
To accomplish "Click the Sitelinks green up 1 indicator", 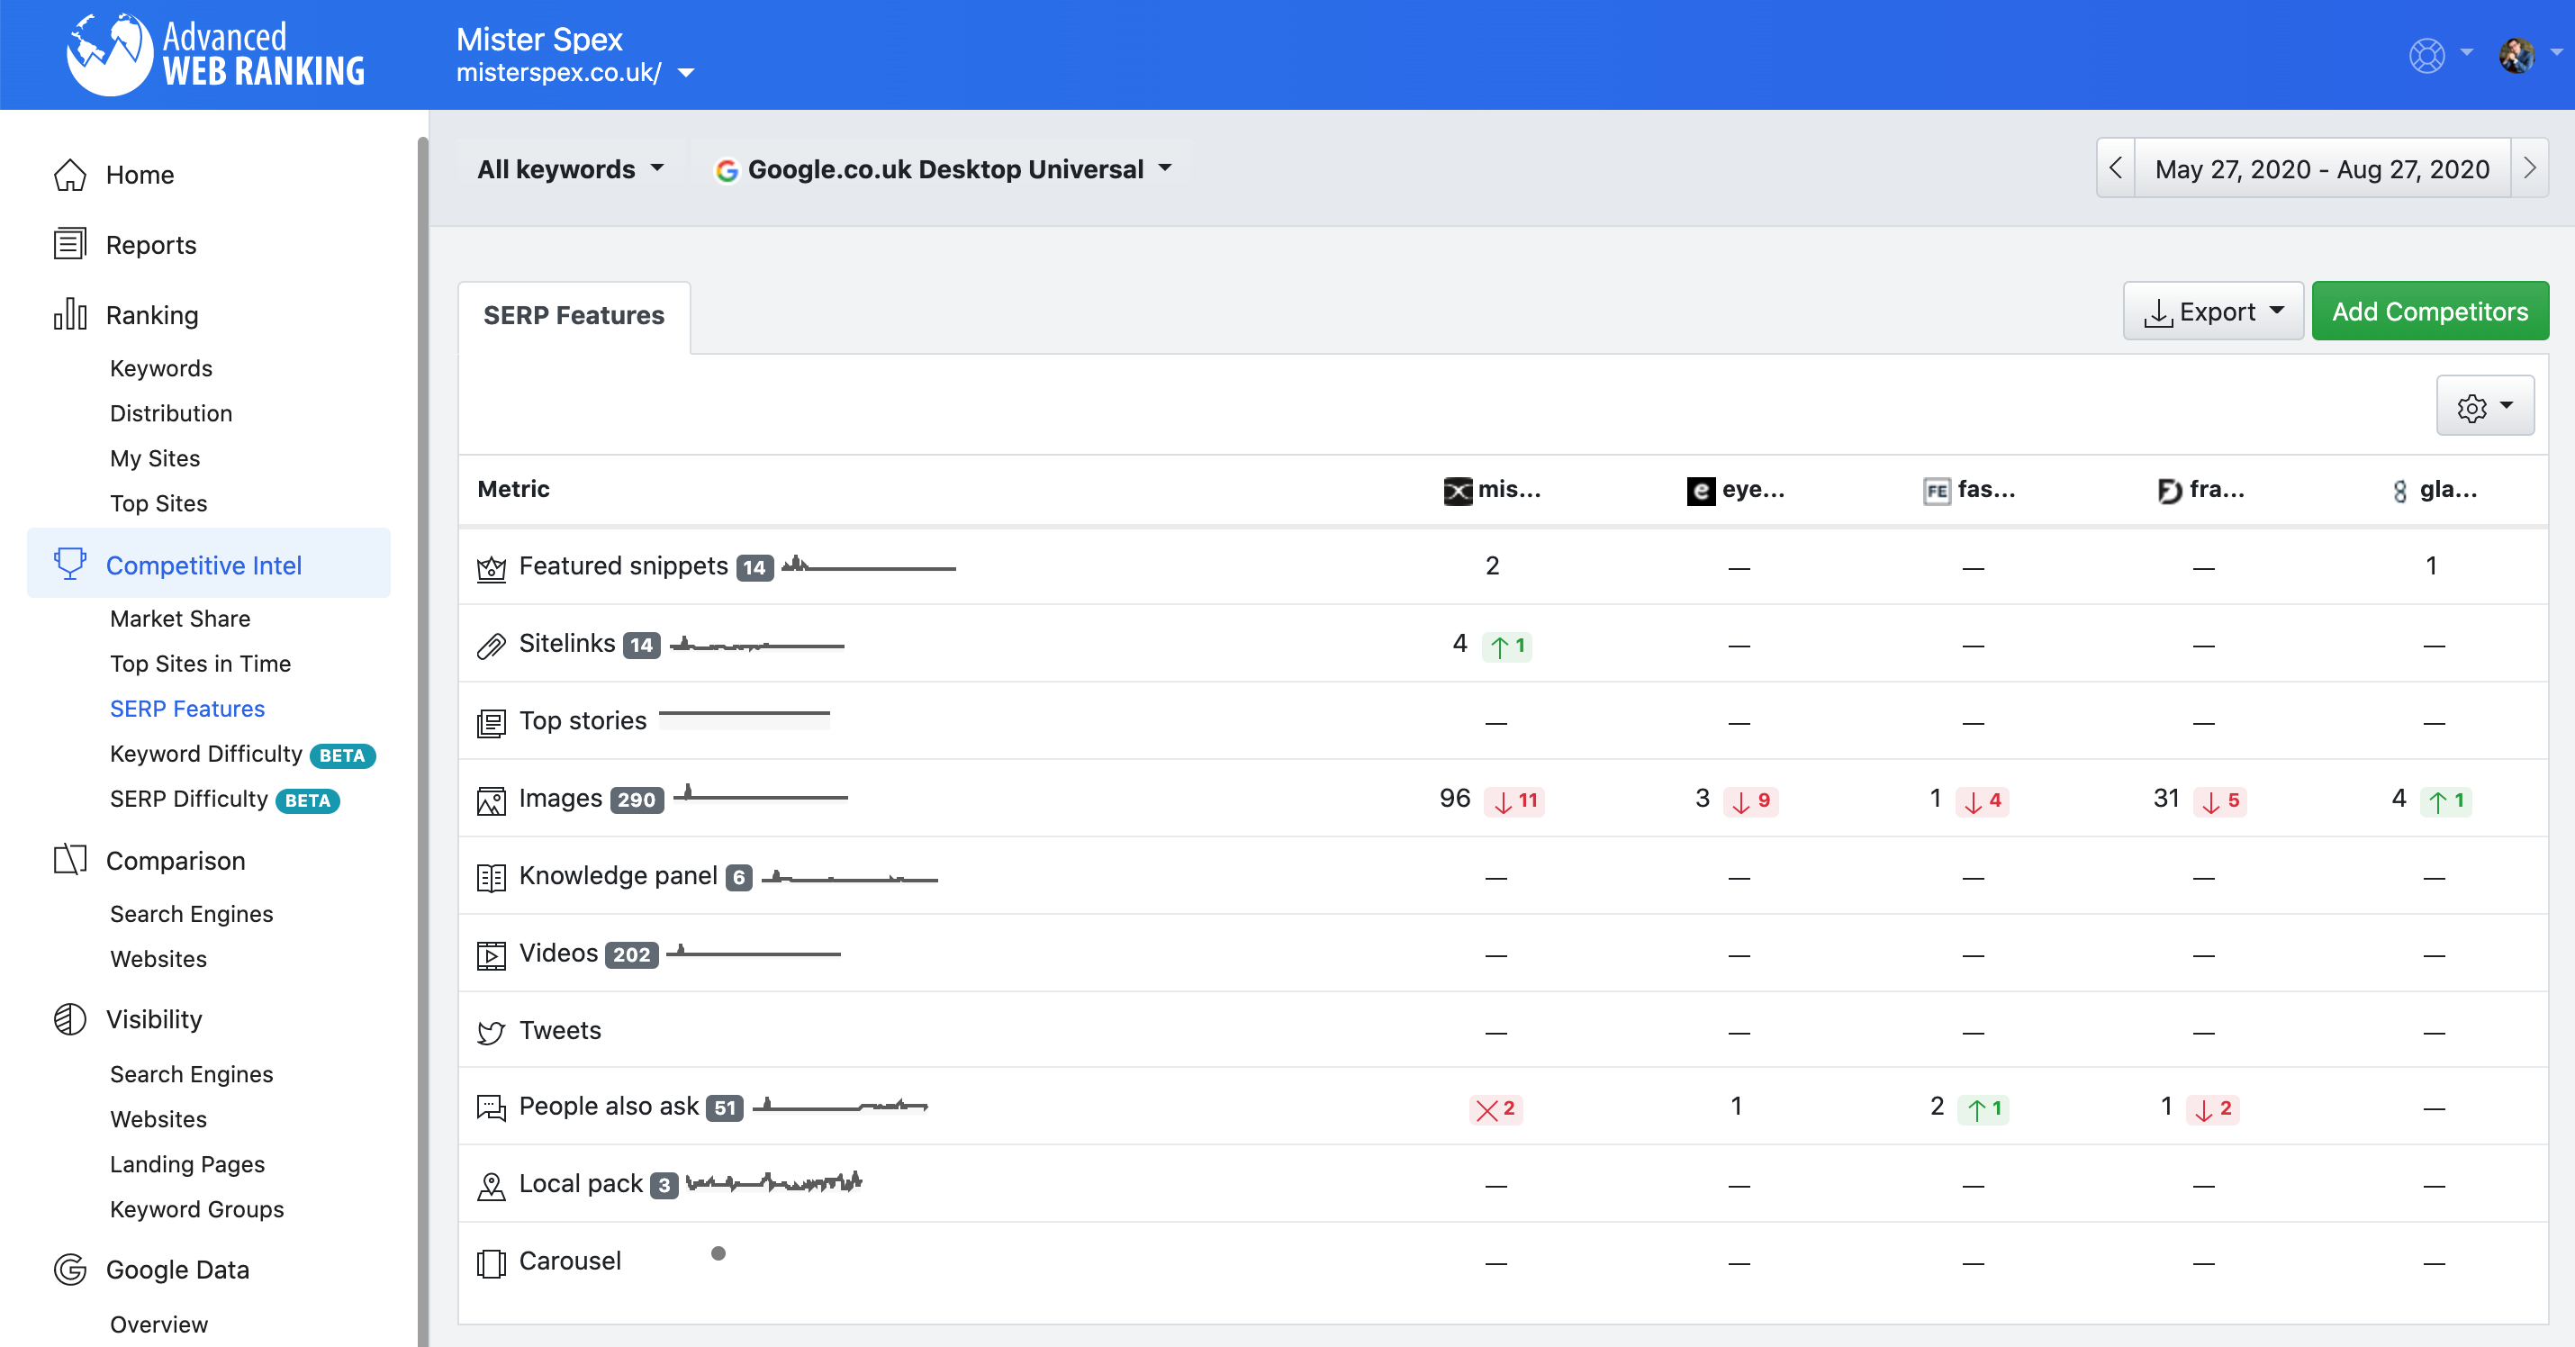I will [x=1506, y=646].
